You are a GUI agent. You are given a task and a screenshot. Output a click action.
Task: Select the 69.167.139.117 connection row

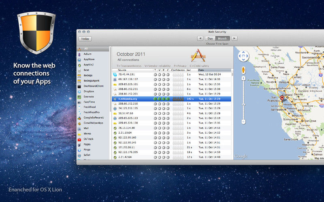pos(171,79)
